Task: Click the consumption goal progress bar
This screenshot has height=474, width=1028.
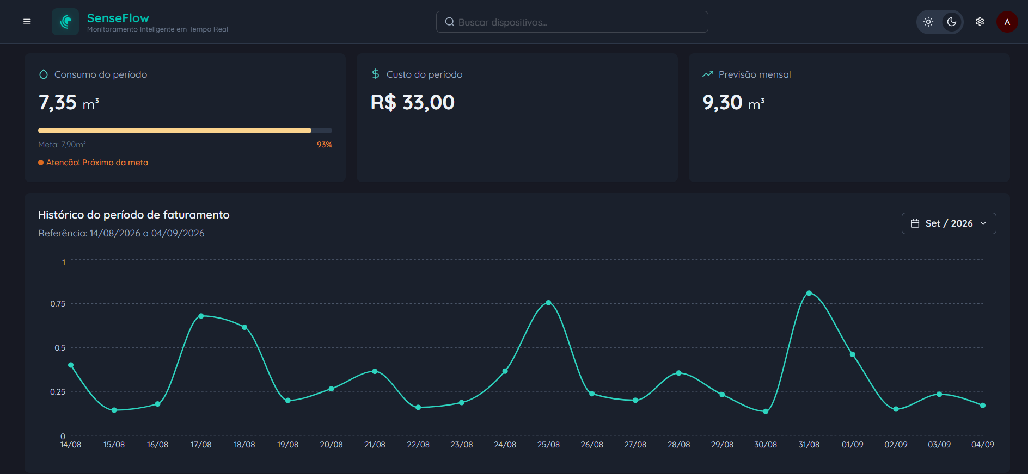Action: pos(185,130)
